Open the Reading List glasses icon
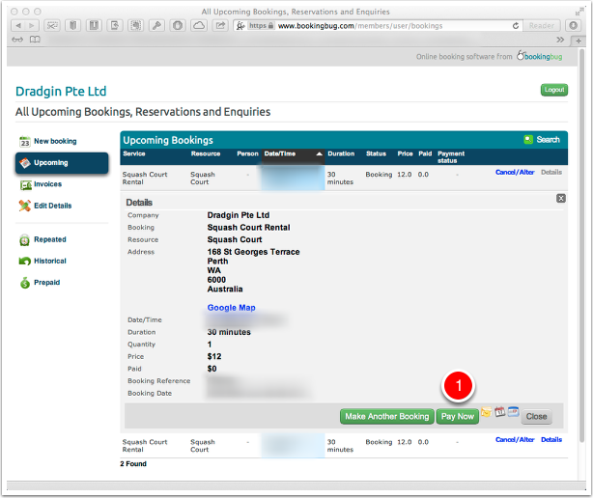This screenshot has height=498, width=593. click(17, 40)
